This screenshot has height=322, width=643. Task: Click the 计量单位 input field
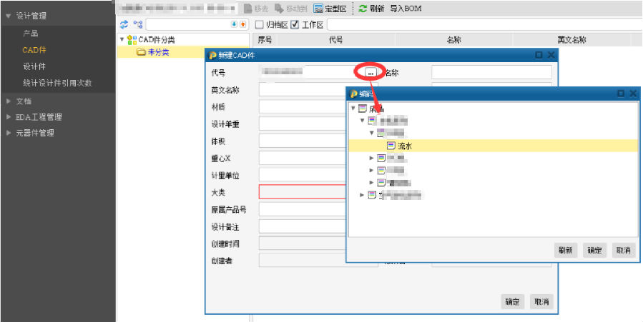pos(303,175)
